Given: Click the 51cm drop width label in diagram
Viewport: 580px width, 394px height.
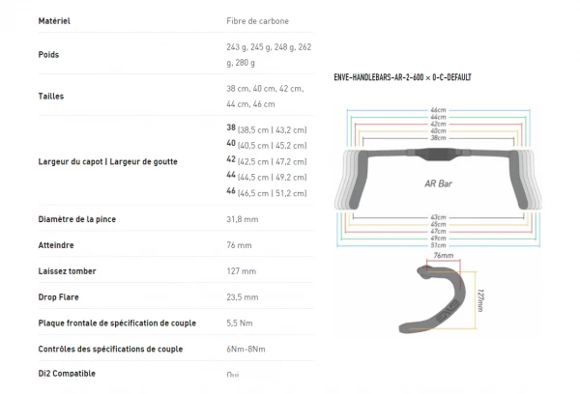Looking at the screenshot, I should [438, 245].
